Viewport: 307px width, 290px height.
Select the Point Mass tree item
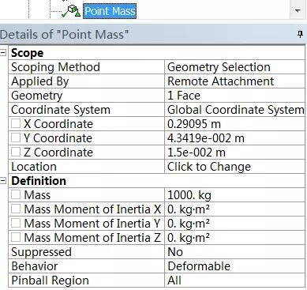[x=110, y=11]
